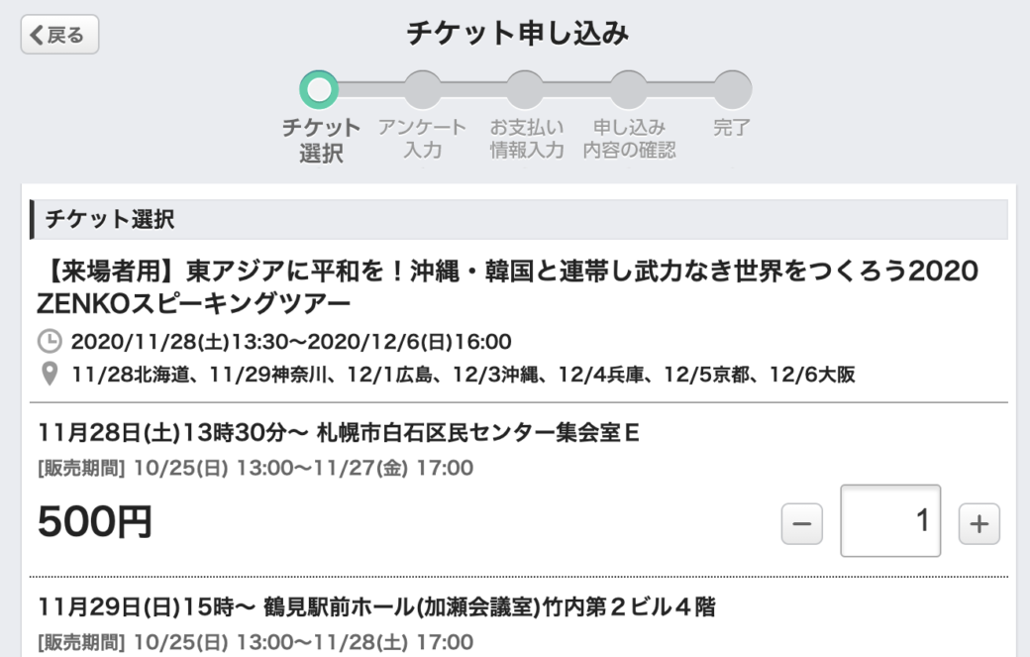Screen dimensions: 1030x657
Task: Click the location pin icon
Action: coord(49,375)
